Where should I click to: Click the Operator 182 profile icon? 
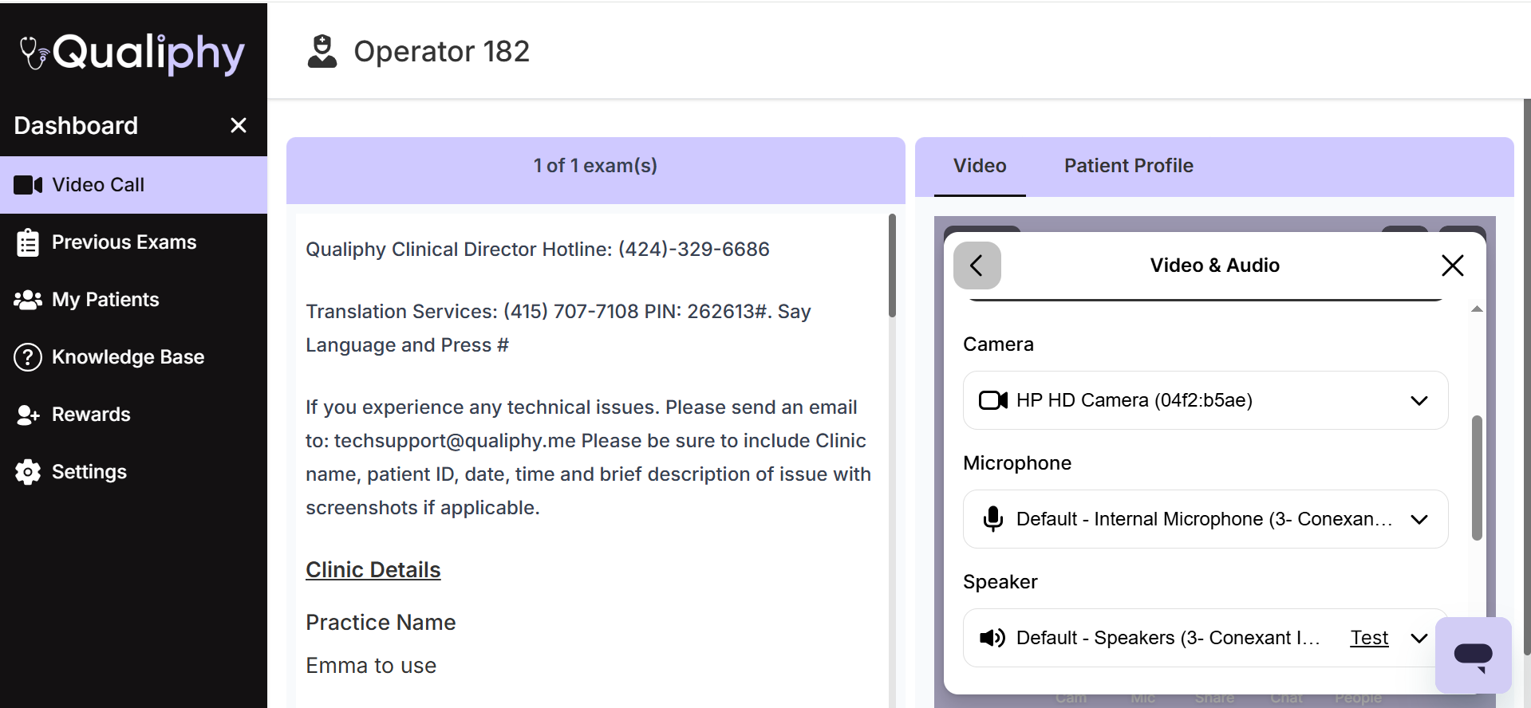pyautogui.click(x=322, y=51)
